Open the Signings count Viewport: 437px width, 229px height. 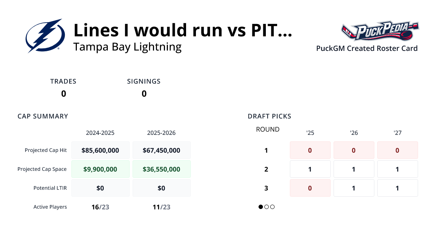point(144,94)
